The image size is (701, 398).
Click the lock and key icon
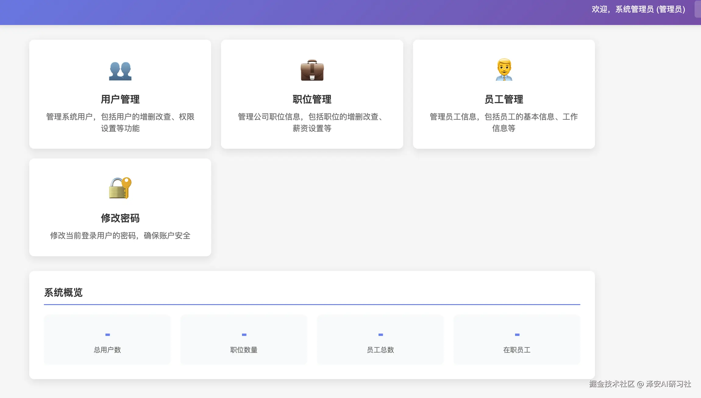(x=120, y=188)
